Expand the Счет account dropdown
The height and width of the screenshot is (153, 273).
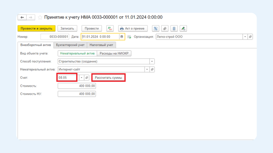(81, 78)
